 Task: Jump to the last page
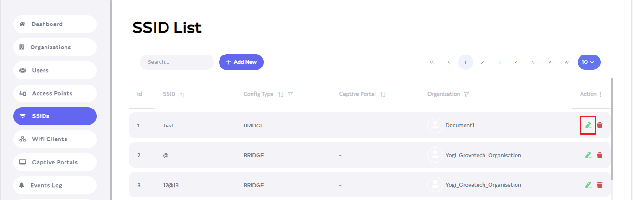coord(567,62)
